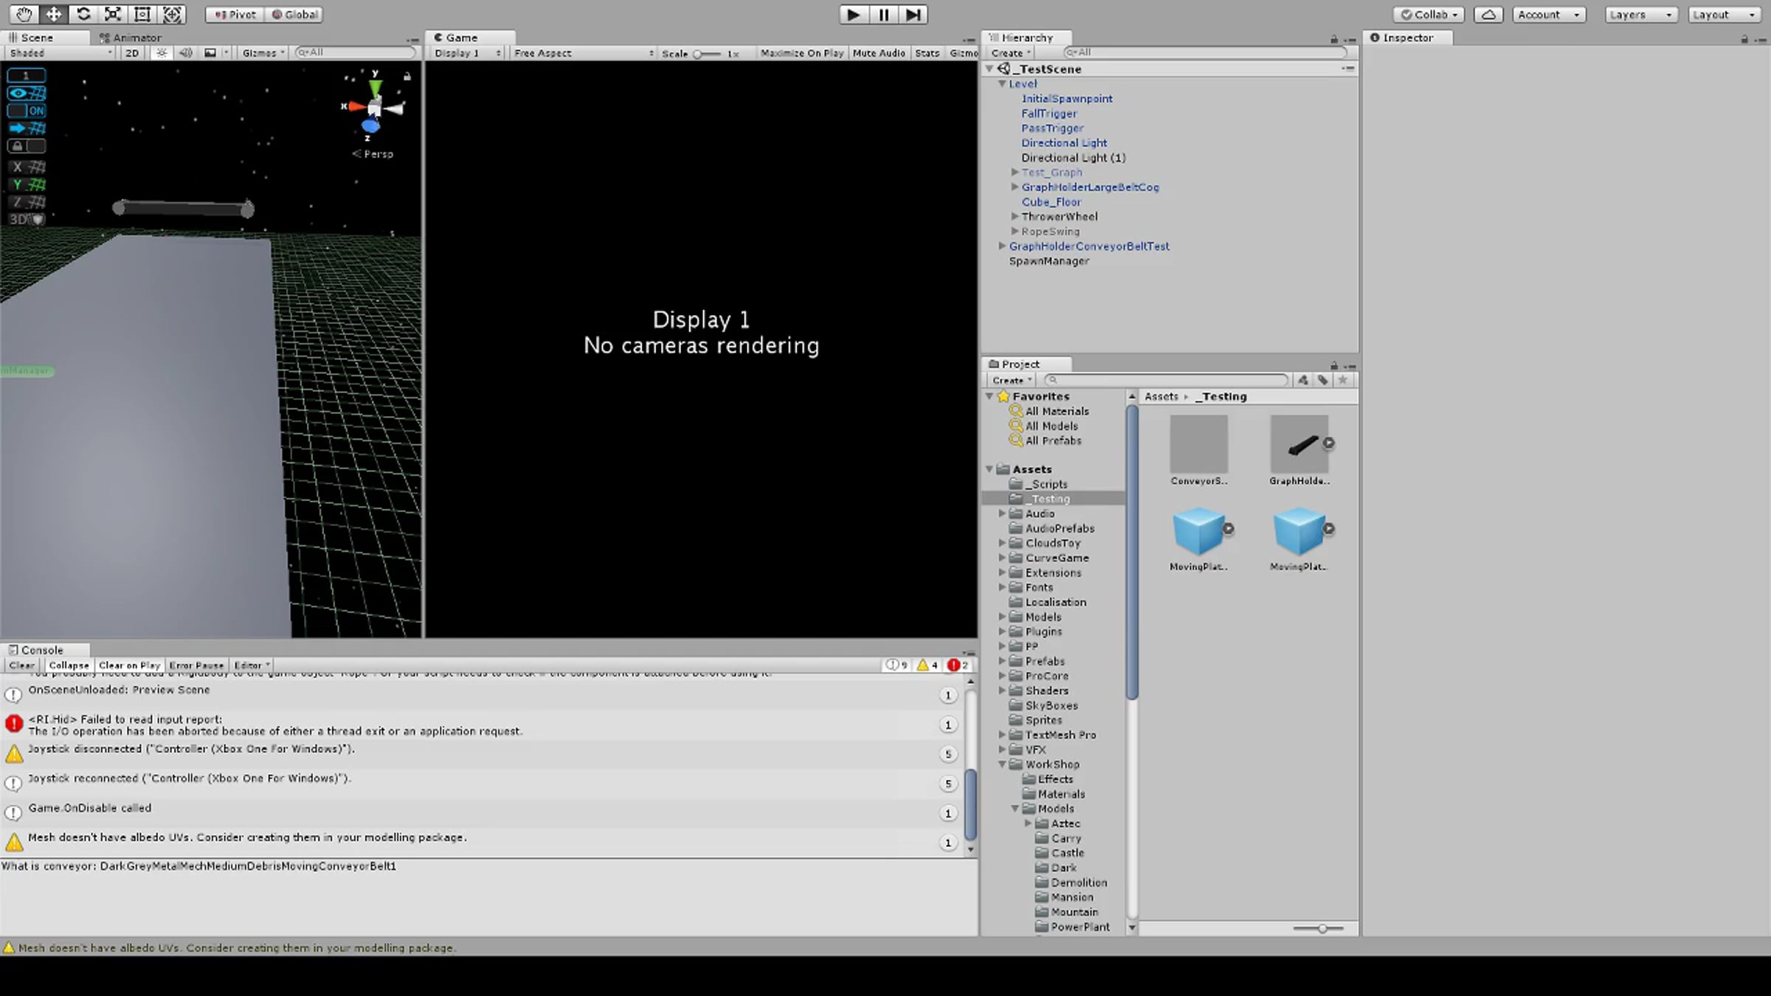The width and height of the screenshot is (1771, 996).
Task: Toggle scene audio speaker icon
Action: [185, 52]
